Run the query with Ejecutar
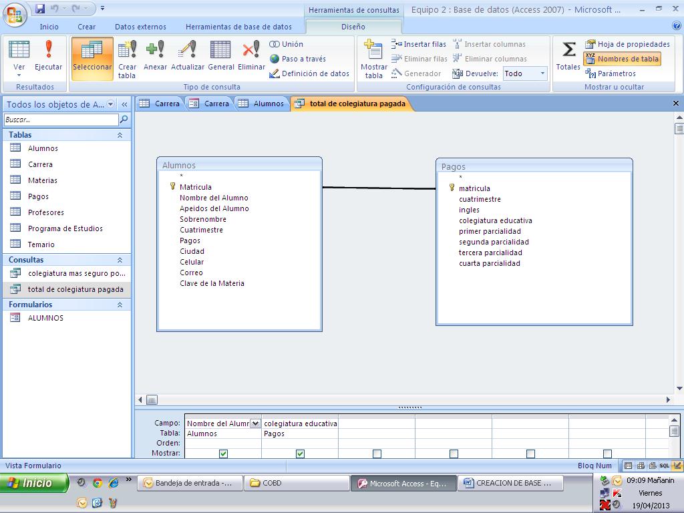This screenshot has height=513, width=684. pos(49,58)
